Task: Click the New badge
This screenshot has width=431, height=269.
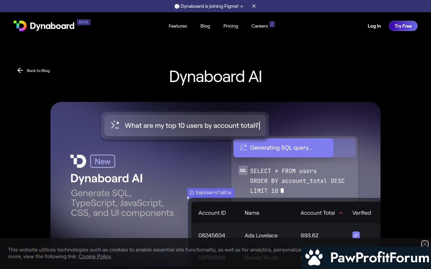Action: coord(103,161)
